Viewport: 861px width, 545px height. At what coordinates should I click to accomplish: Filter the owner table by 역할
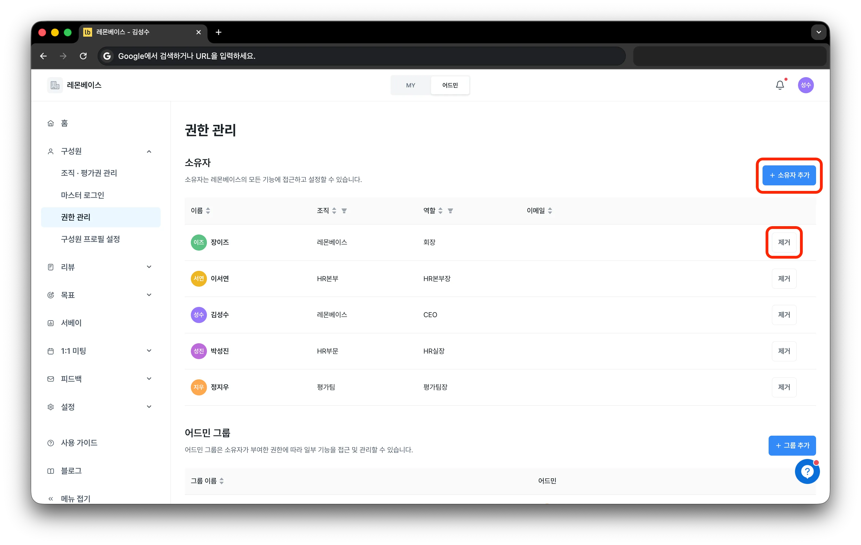[450, 211]
